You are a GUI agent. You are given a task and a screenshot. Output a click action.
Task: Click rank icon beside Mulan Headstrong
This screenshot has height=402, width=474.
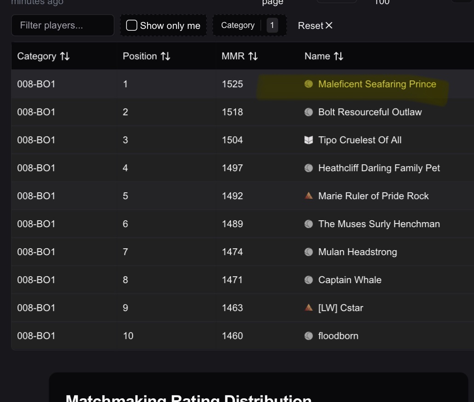(308, 251)
